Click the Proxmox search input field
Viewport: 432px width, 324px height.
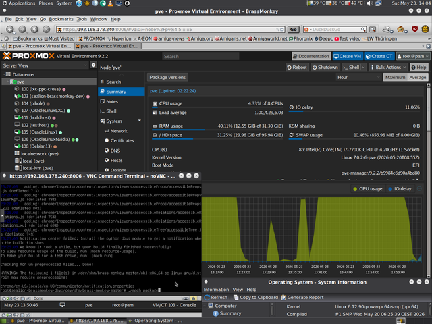[200, 56]
